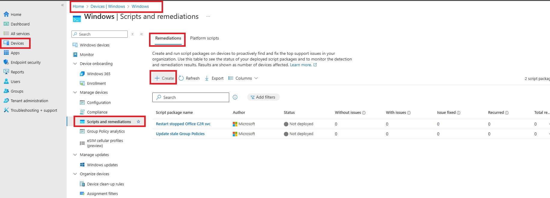Select Tenant administration in sidebar
The height and width of the screenshot is (198, 550).
29,101
